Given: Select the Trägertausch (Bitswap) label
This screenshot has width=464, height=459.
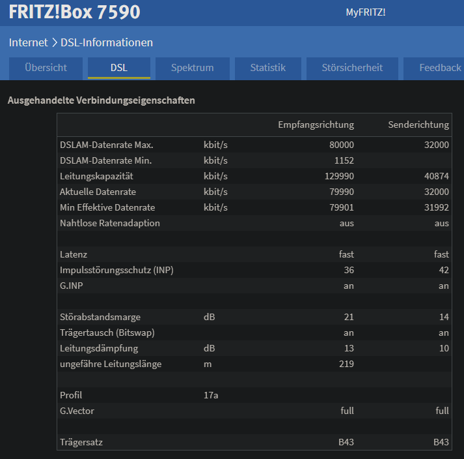Looking at the screenshot, I should [x=107, y=333].
